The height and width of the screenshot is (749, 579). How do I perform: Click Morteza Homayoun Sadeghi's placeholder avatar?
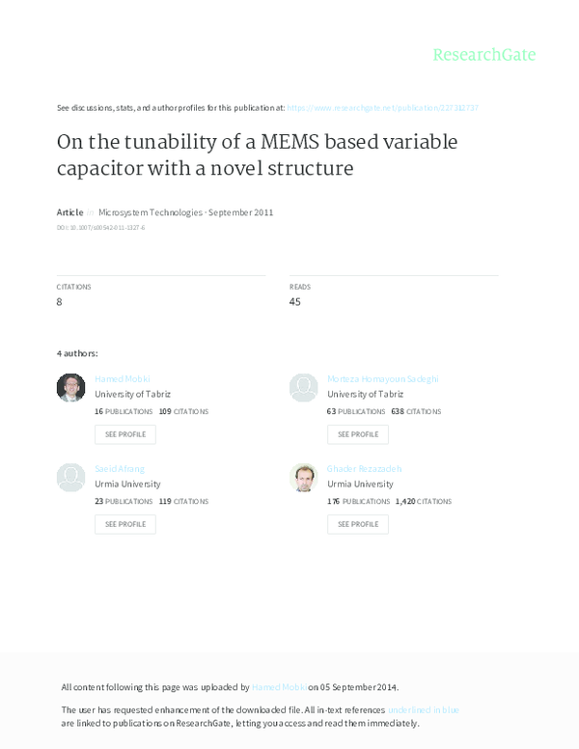tap(304, 388)
